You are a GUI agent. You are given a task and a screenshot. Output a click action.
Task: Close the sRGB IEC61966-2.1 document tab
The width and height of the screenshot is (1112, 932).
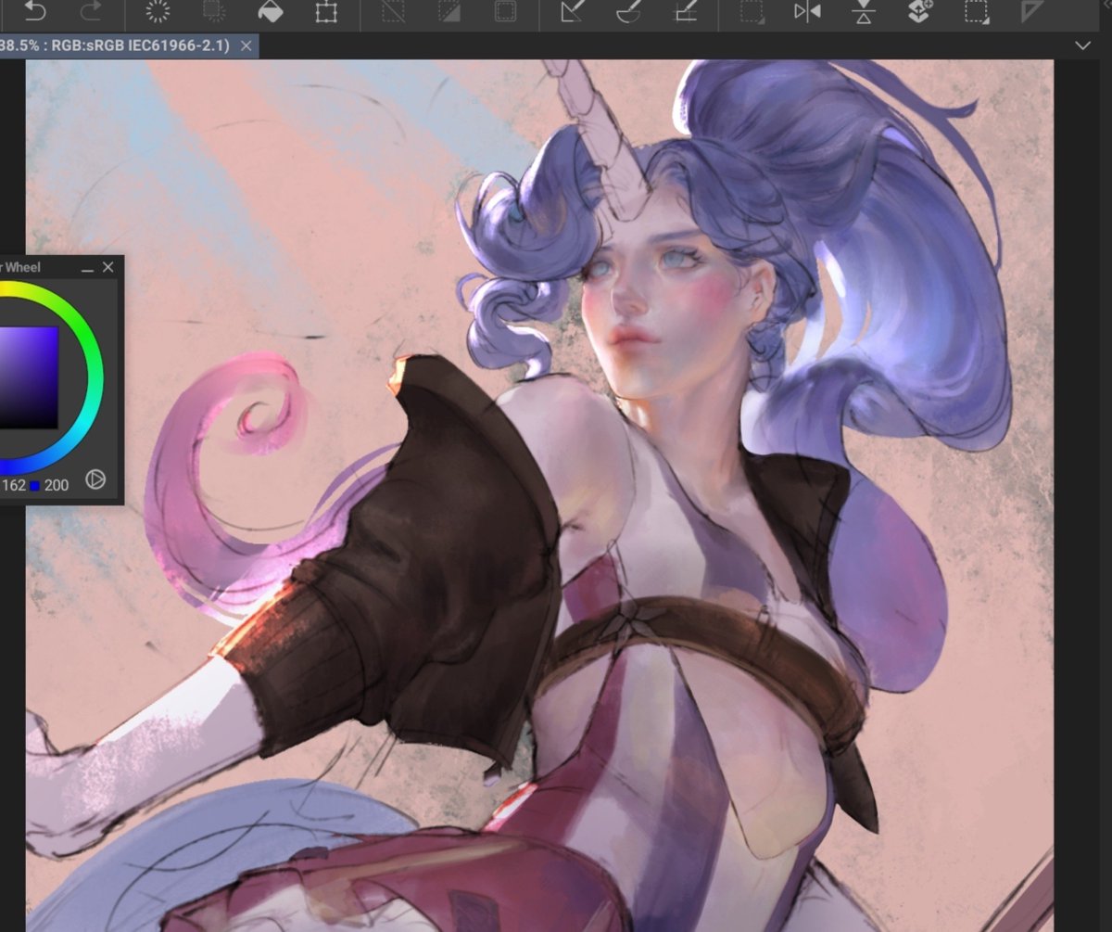(x=246, y=45)
